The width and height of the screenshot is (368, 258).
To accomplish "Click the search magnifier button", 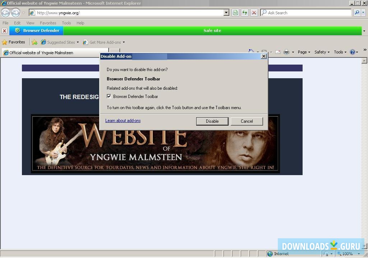I will pos(357,13).
